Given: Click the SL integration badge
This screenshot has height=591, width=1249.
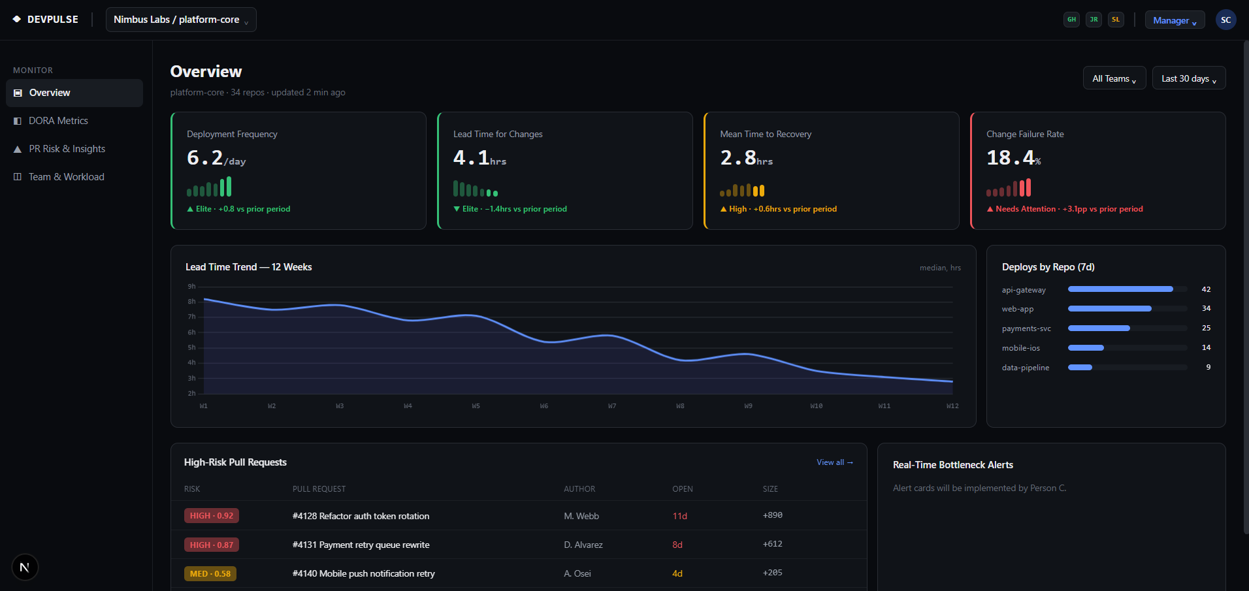Looking at the screenshot, I should 1116,20.
